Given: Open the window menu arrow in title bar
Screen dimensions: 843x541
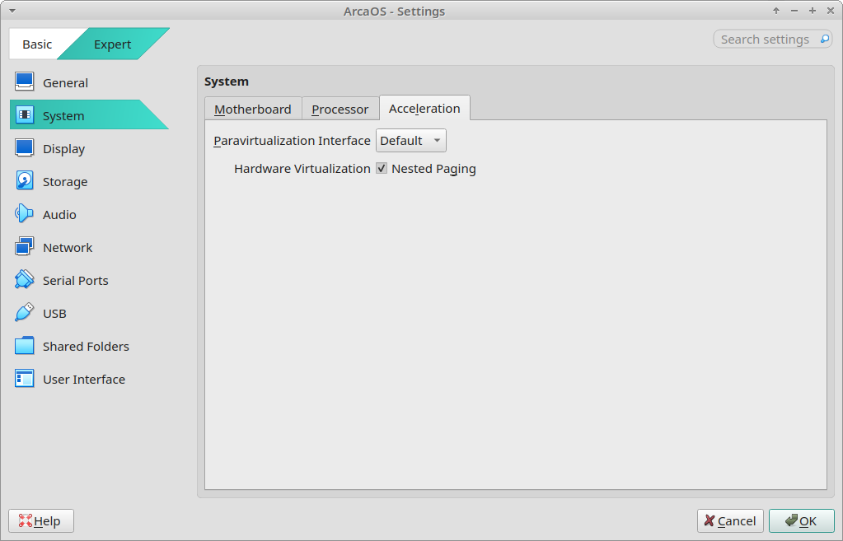Looking at the screenshot, I should pyautogui.click(x=12, y=11).
